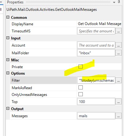Open expression editor for Filter
This screenshot has width=124, height=136.
click(118, 80)
